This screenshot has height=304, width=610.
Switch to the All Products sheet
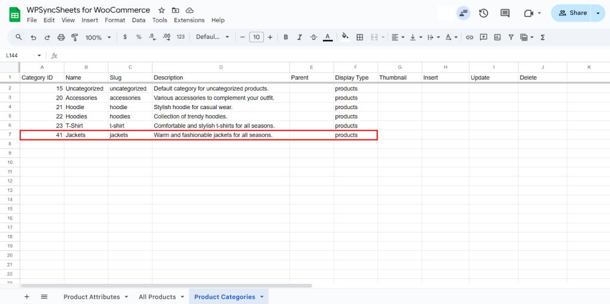point(157,297)
